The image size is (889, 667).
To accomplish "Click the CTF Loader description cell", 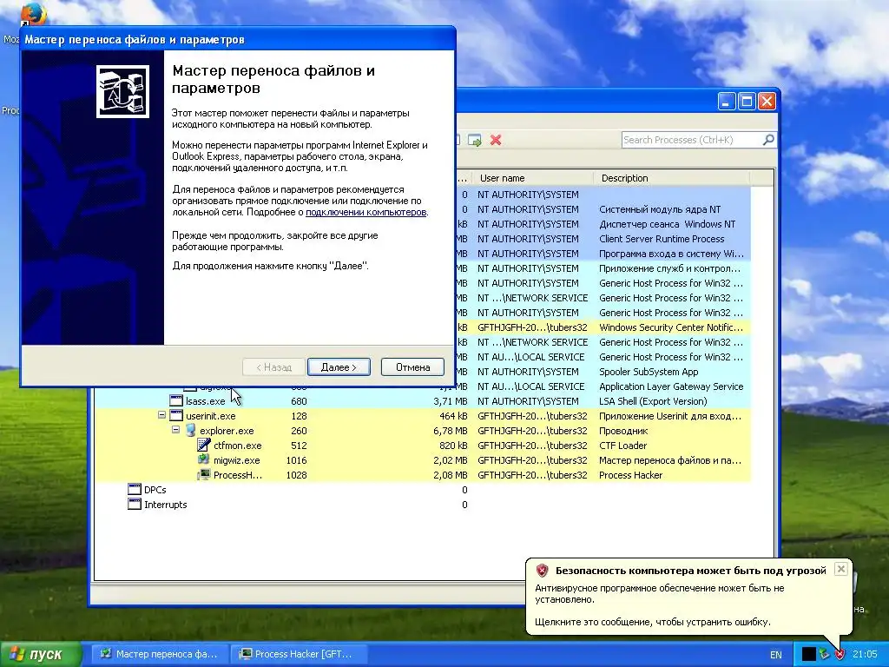I will click(623, 446).
